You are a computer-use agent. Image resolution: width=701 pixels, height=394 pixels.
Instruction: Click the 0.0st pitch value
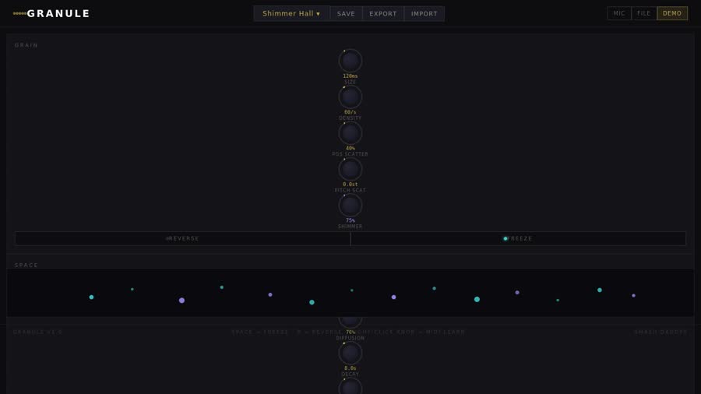[x=350, y=185]
